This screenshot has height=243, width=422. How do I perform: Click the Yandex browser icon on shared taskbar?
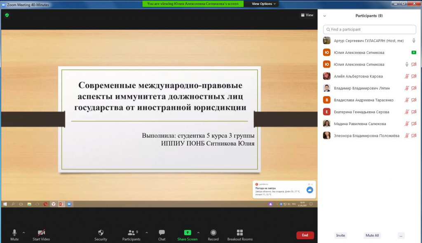[54, 204]
